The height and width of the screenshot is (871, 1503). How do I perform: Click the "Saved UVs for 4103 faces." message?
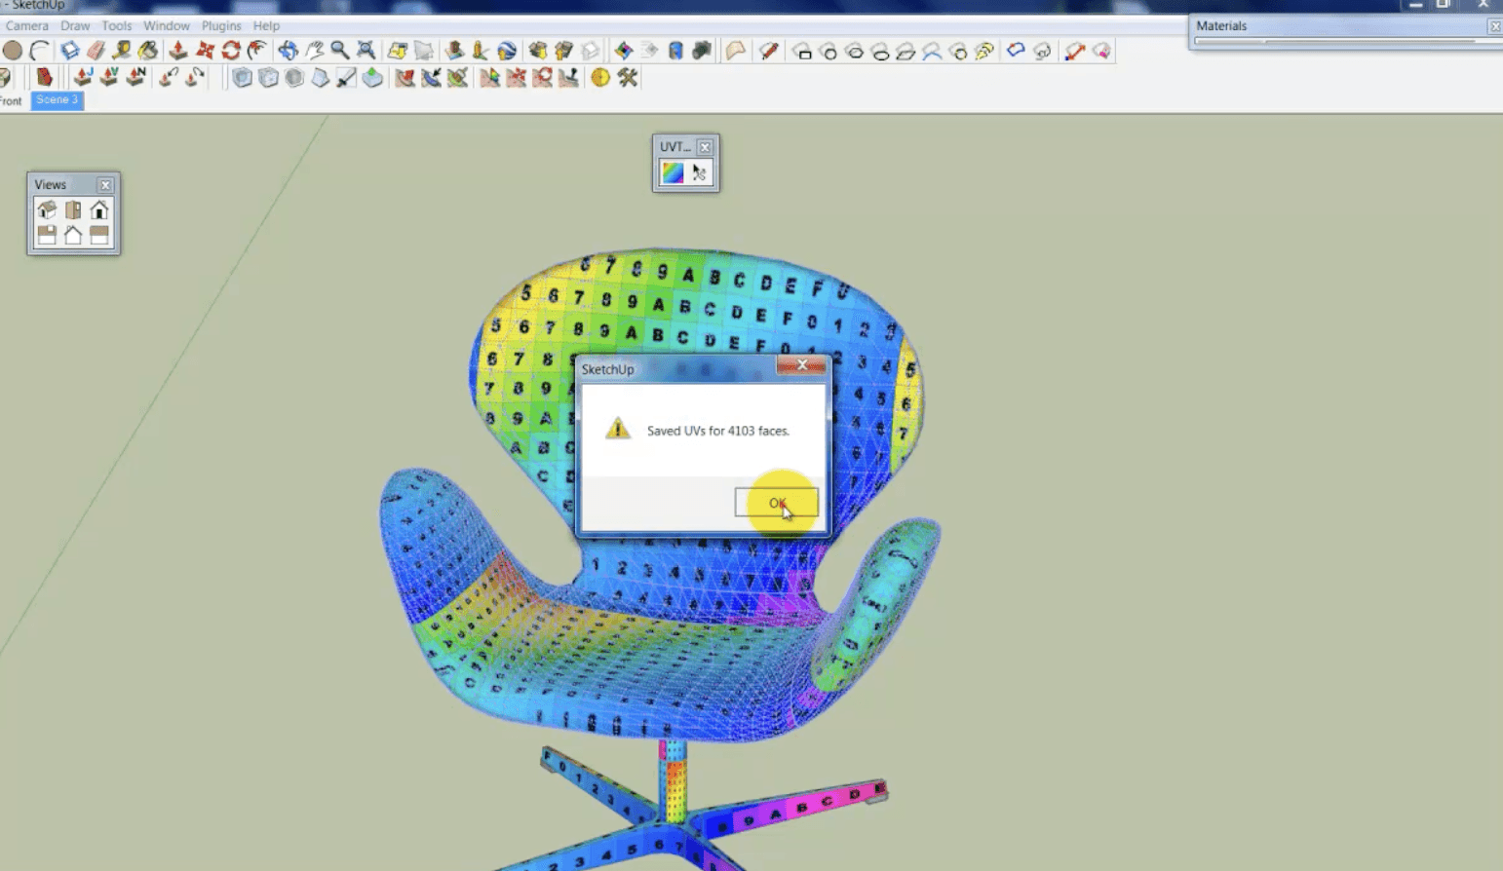pyautogui.click(x=718, y=431)
